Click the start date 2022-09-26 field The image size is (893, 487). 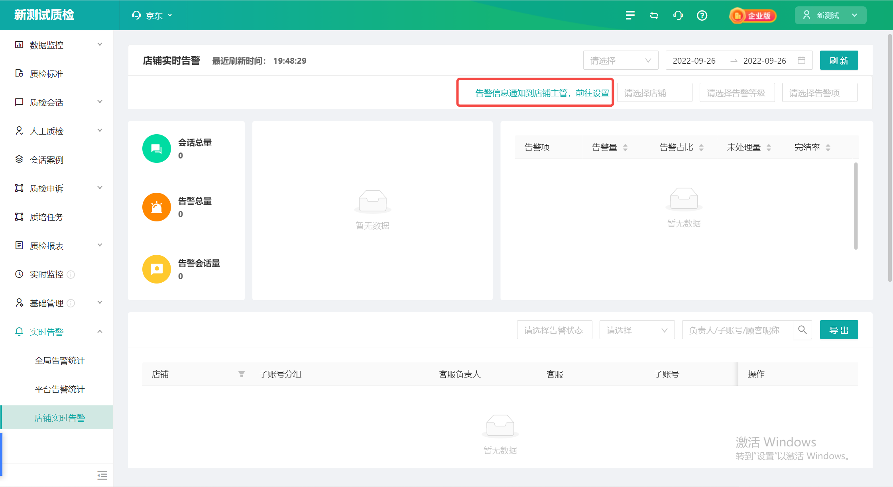point(694,61)
